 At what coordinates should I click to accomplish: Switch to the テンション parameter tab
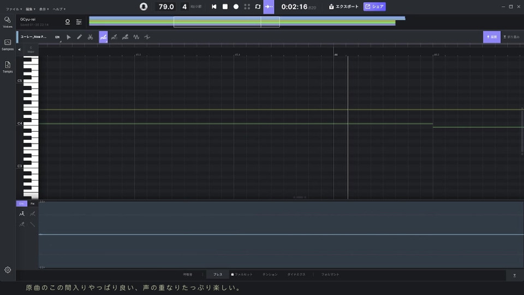point(270,274)
